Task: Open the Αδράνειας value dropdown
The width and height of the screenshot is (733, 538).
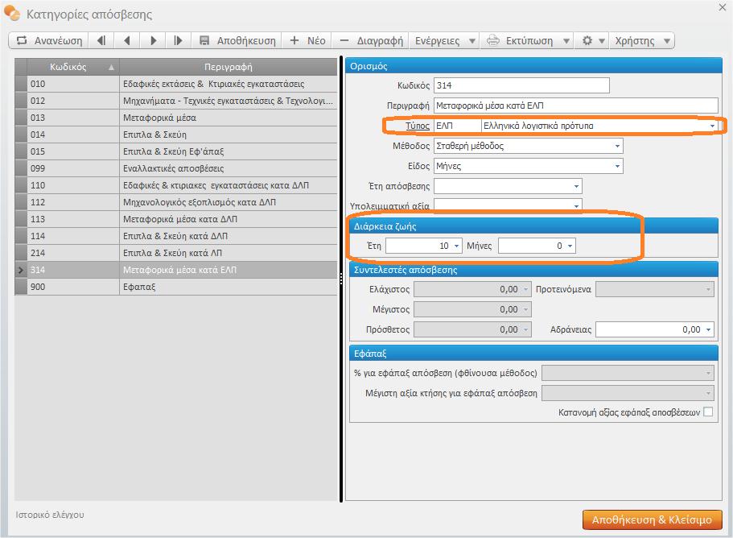Action: (x=708, y=329)
